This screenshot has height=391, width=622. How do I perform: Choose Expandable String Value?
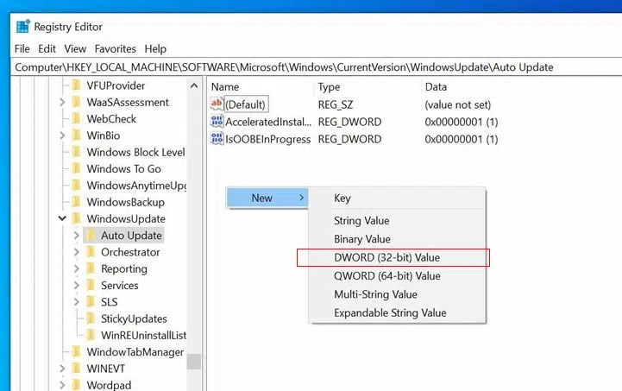point(397,312)
